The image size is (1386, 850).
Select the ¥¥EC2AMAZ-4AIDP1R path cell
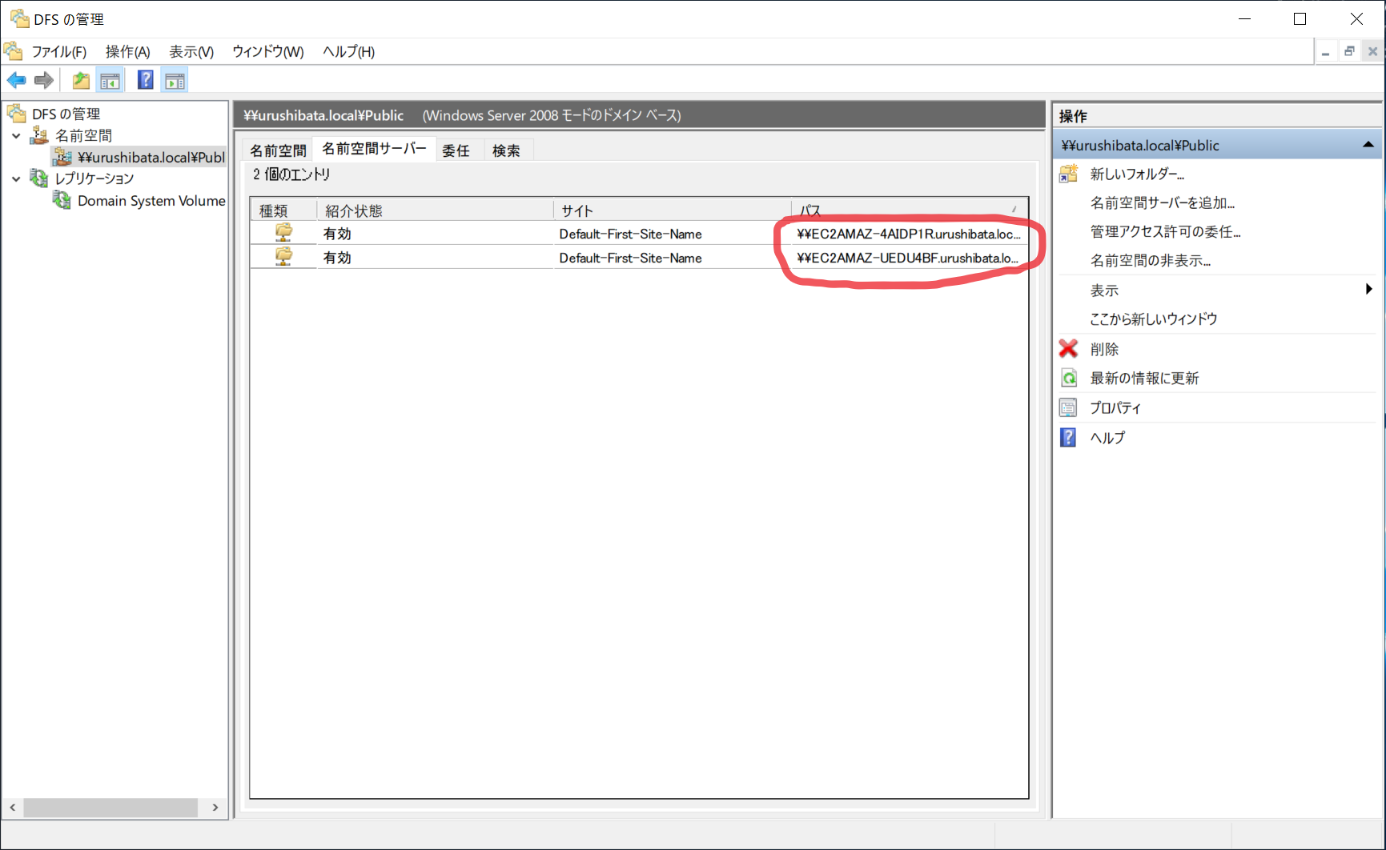point(909,234)
